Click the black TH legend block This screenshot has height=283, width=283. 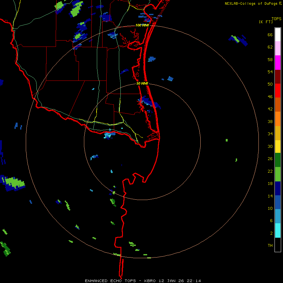(278, 245)
